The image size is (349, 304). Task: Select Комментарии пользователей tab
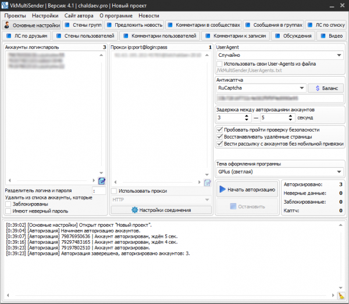[x=159, y=36]
